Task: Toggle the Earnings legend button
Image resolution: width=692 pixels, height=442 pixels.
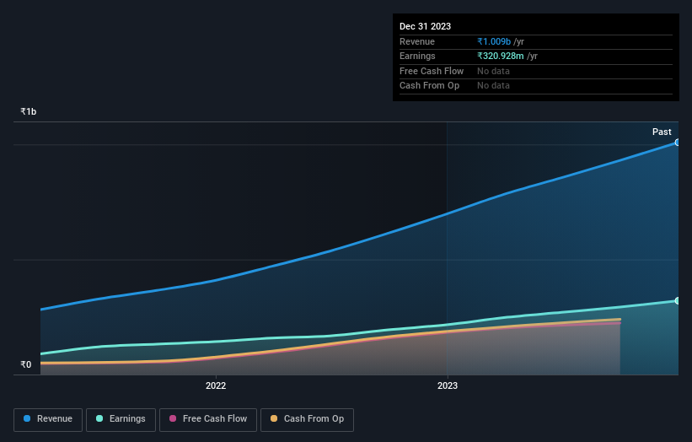Action: point(121,419)
